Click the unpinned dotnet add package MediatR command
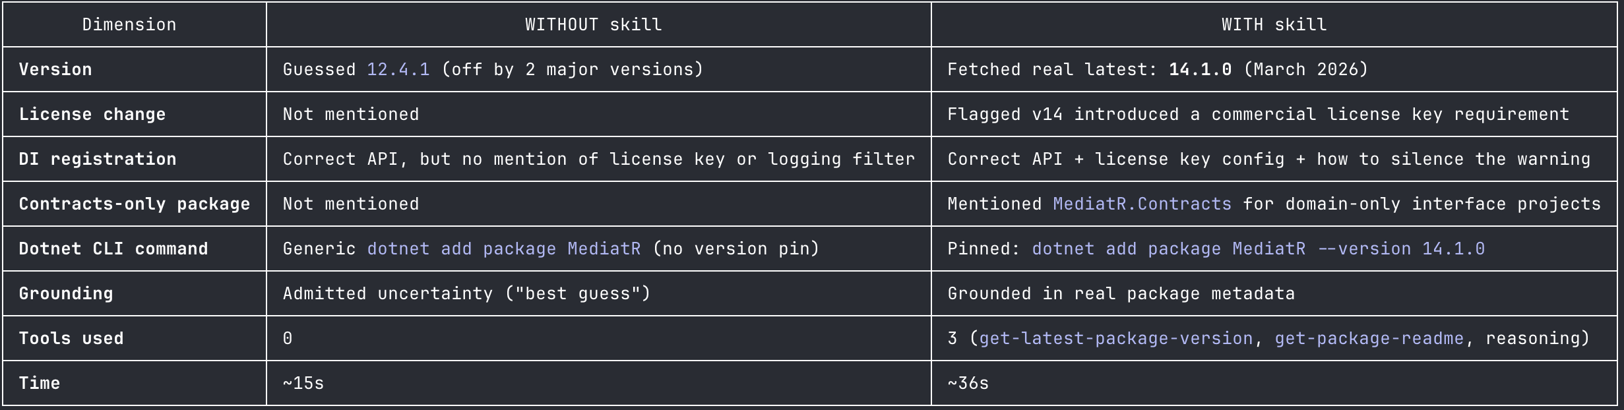 [503, 249]
